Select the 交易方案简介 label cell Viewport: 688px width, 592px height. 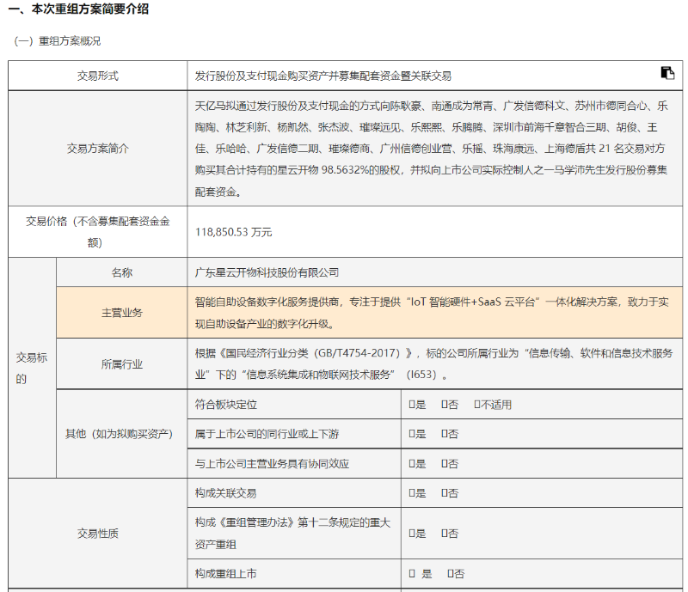[97, 149]
